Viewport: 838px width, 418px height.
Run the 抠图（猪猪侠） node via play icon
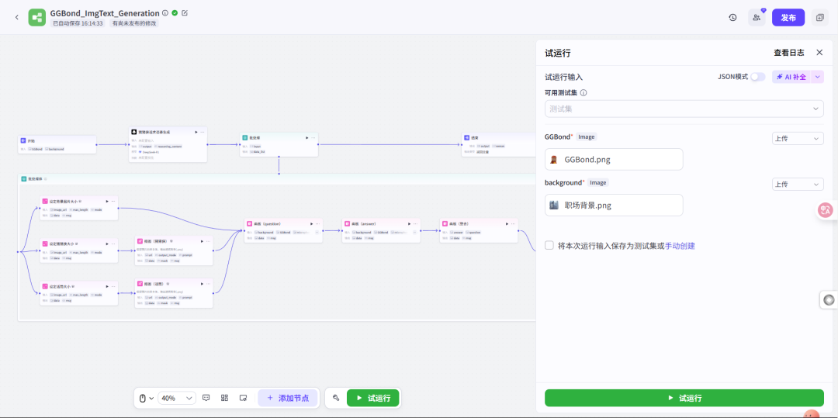pos(202,241)
